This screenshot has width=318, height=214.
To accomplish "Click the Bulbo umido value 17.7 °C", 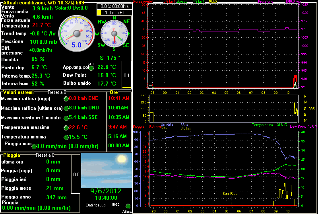I will point(107,84).
